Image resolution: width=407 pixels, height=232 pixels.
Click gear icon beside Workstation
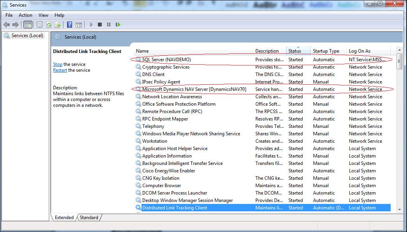pos(138,141)
